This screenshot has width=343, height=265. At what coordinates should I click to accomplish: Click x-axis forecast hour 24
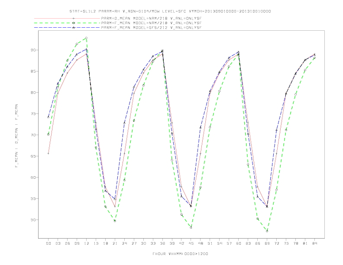pos(124,243)
